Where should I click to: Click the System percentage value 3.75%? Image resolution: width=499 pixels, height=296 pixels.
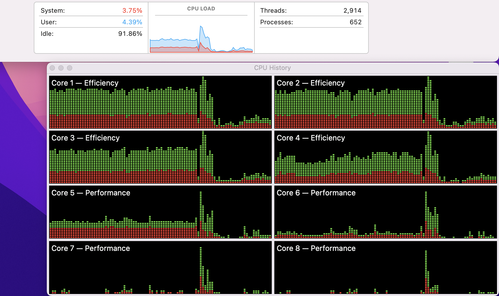click(x=132, y=11)
